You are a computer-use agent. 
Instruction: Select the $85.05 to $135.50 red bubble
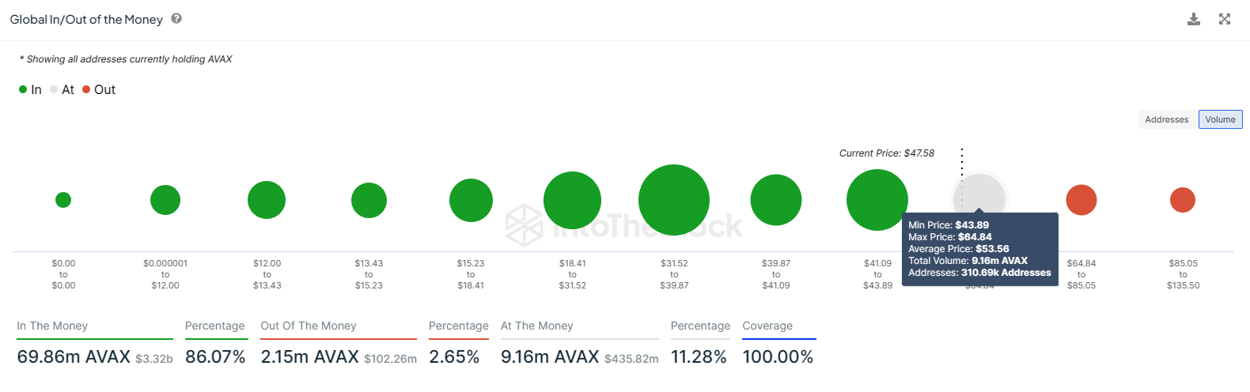[x=1183, y=200]
